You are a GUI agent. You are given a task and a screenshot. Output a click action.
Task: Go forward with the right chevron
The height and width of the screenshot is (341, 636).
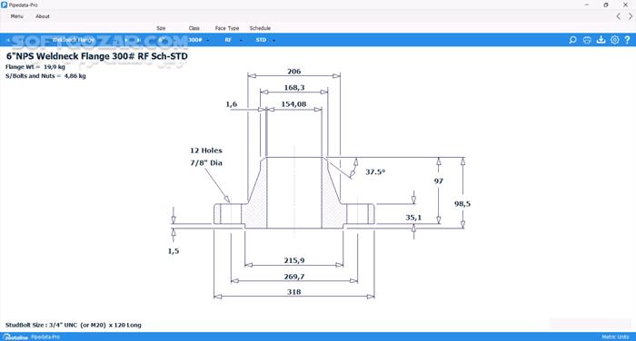631,16
